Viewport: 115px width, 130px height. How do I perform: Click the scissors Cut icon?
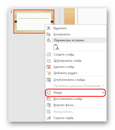pos(49,28)
